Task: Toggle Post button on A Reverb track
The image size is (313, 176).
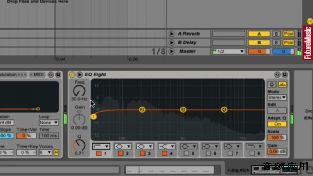Action: [x=289, y=34]
